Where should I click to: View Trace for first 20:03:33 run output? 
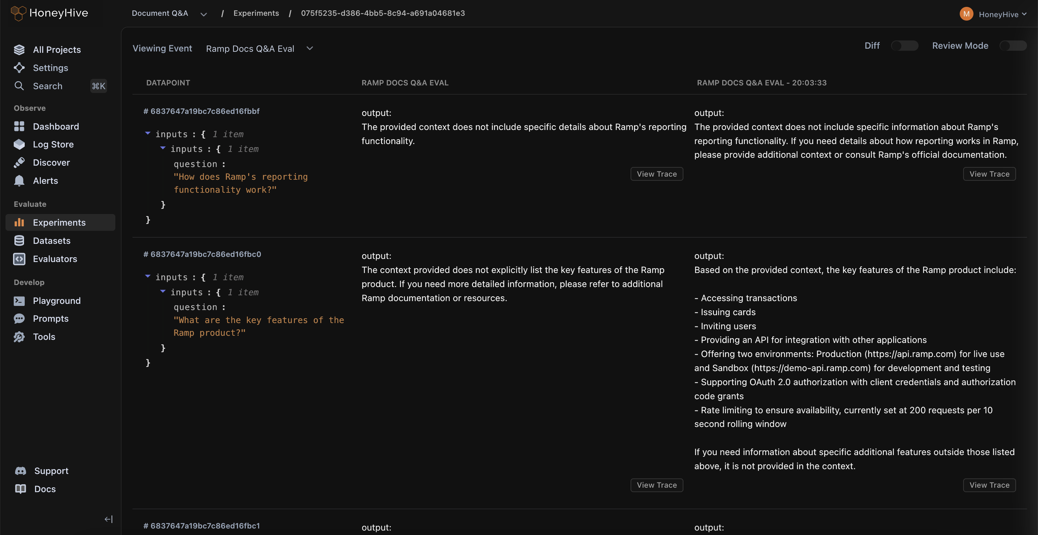click(x=989, y=174)
